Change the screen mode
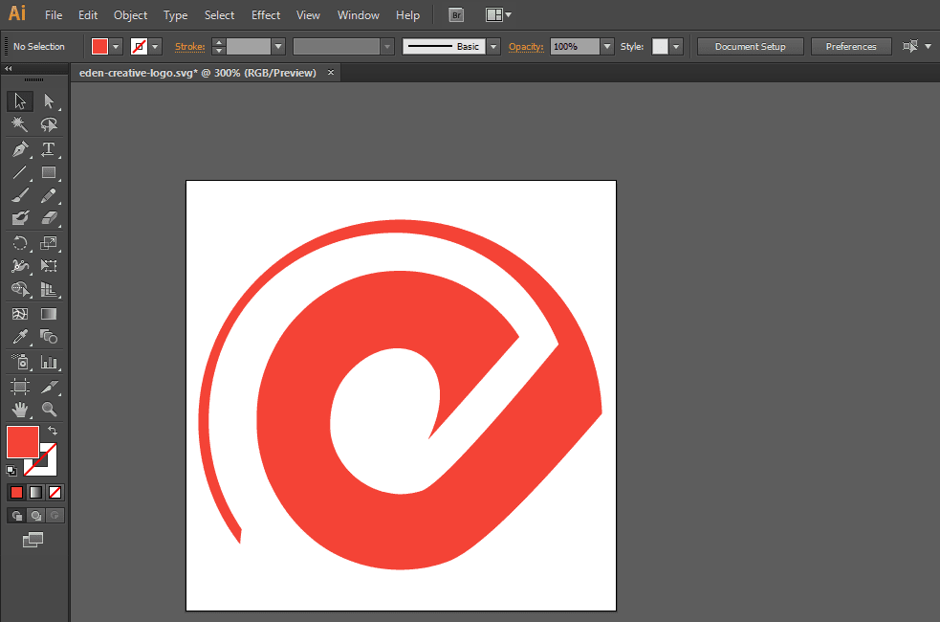Image resolution: width=940 pixels, height=622 pixels. 33,540
